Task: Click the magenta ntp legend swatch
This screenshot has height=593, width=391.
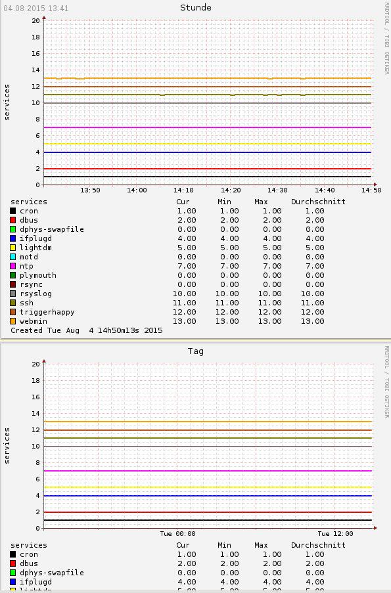Action: 13,266
